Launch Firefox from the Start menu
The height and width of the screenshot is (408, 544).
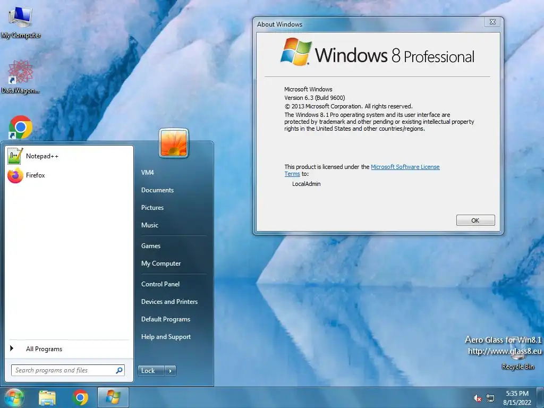[x=70, y=175]
